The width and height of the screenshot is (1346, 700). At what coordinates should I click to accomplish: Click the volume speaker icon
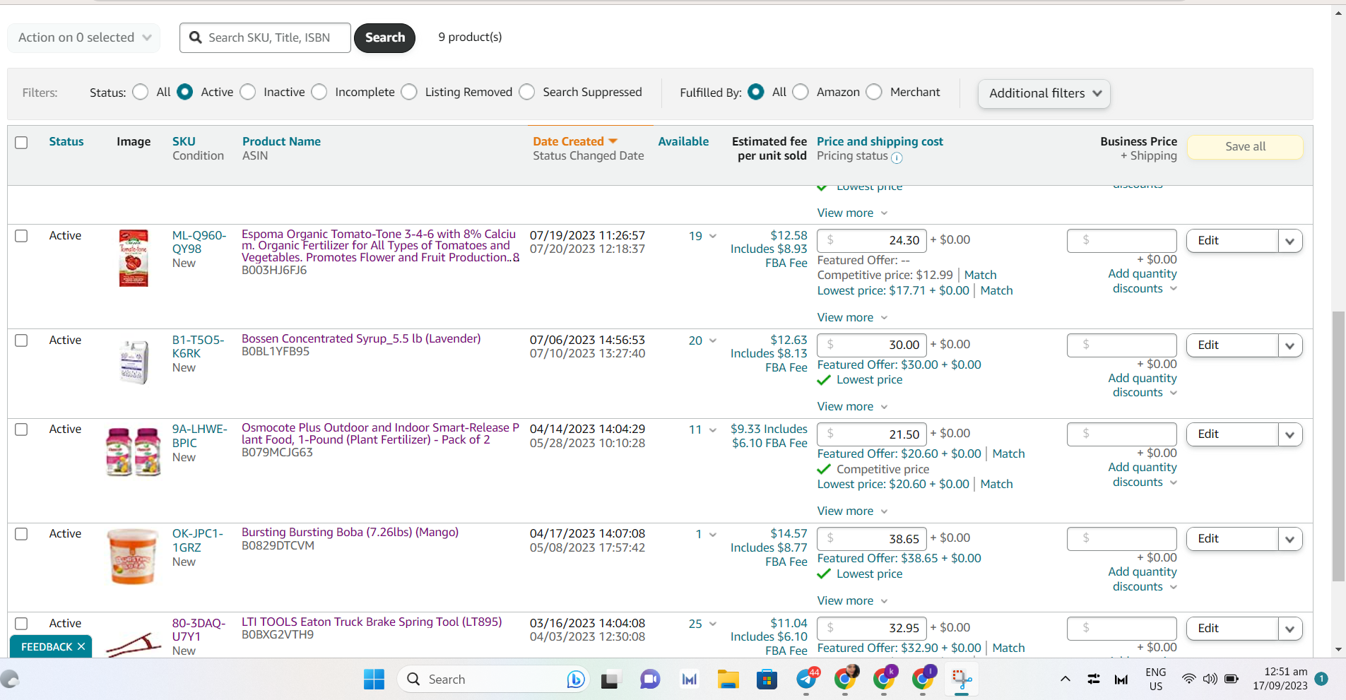[x=1210, y=680]
